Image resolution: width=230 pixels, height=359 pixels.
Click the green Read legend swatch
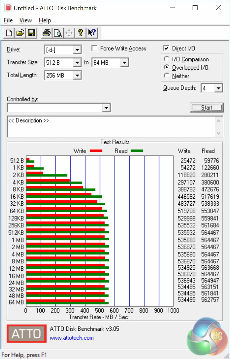click(137, 151)
